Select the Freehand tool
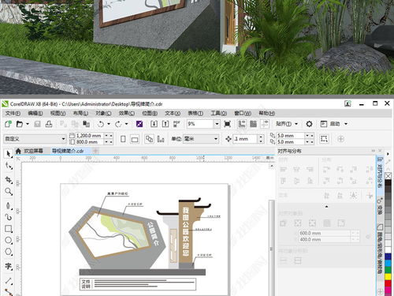 coord(9,205)
